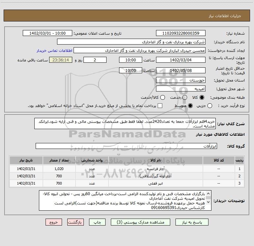Click the request creator field 'محسن حیدری'
This screenshot has width=254, height=246.
pyautogui.click(x=140, y=51)
